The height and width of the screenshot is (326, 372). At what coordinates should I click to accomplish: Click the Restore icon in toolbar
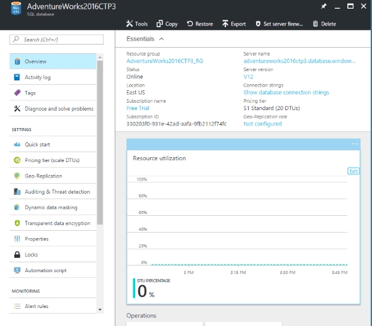point(190,24)
